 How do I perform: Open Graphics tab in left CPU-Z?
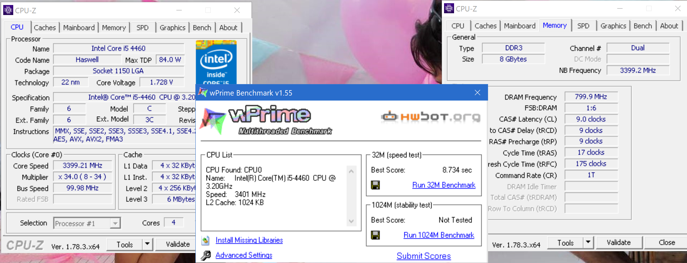click(x=172, y=28)
